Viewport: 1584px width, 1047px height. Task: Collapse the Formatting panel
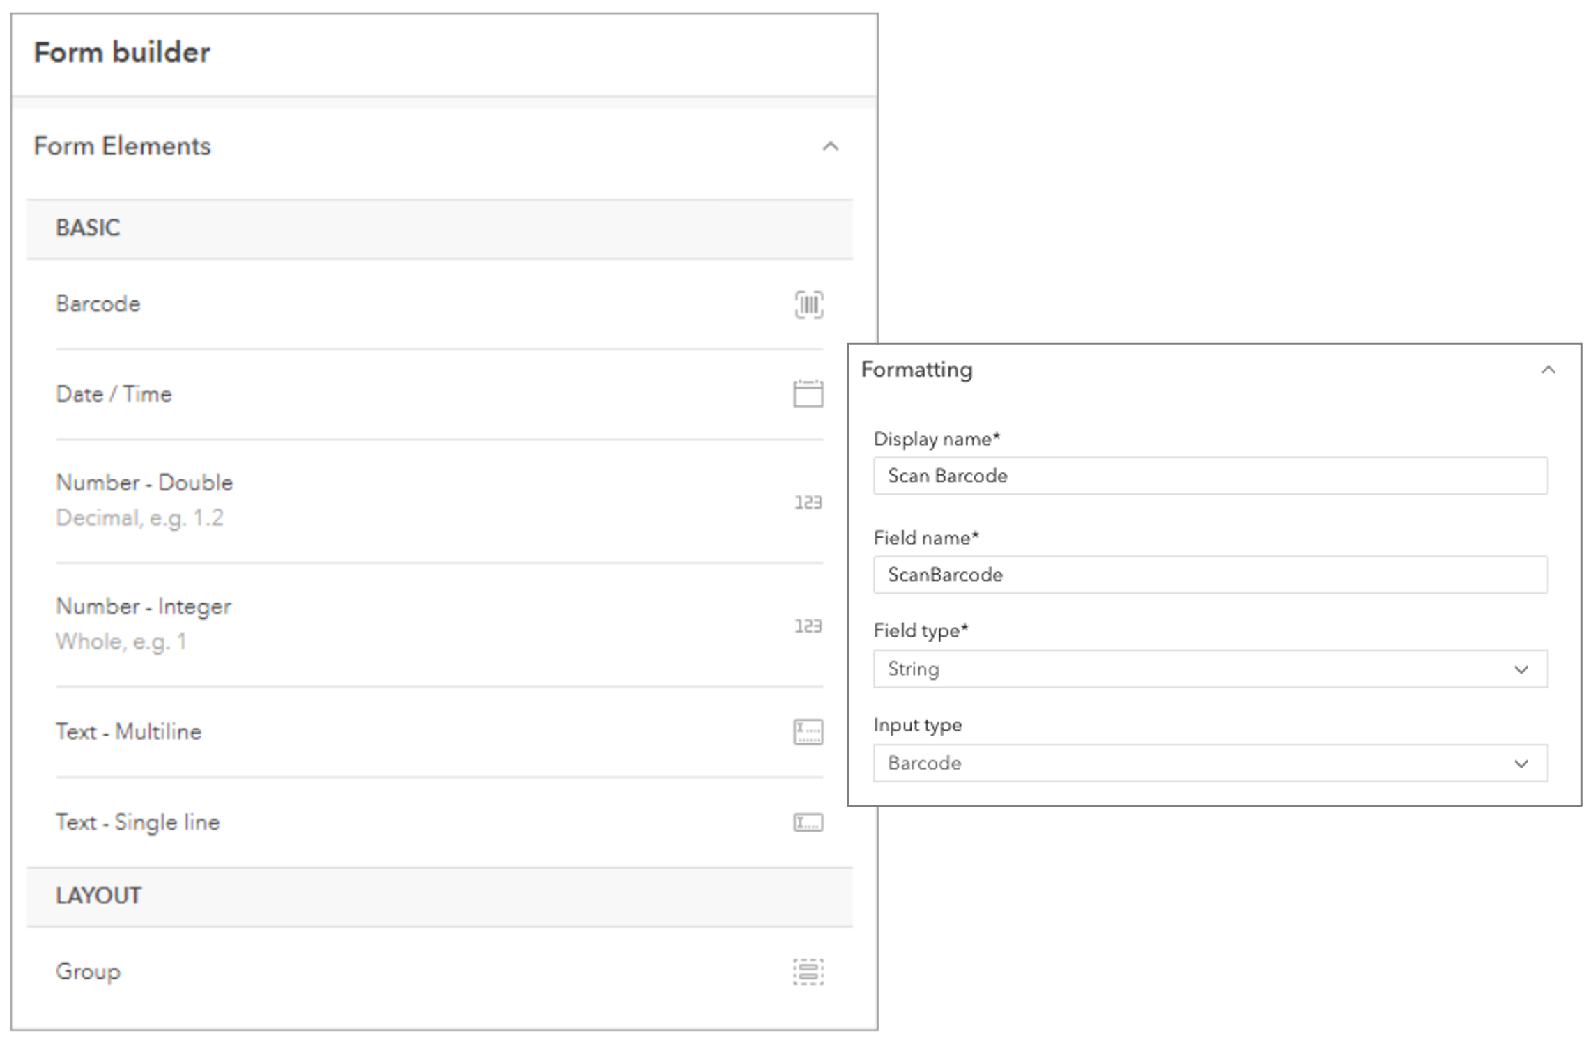[1548, 370]
